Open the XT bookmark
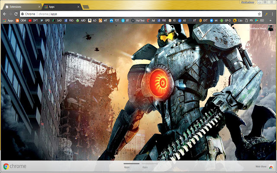This screenshot has height=173, width=277. pyautogui.click(x=192, y=20)
